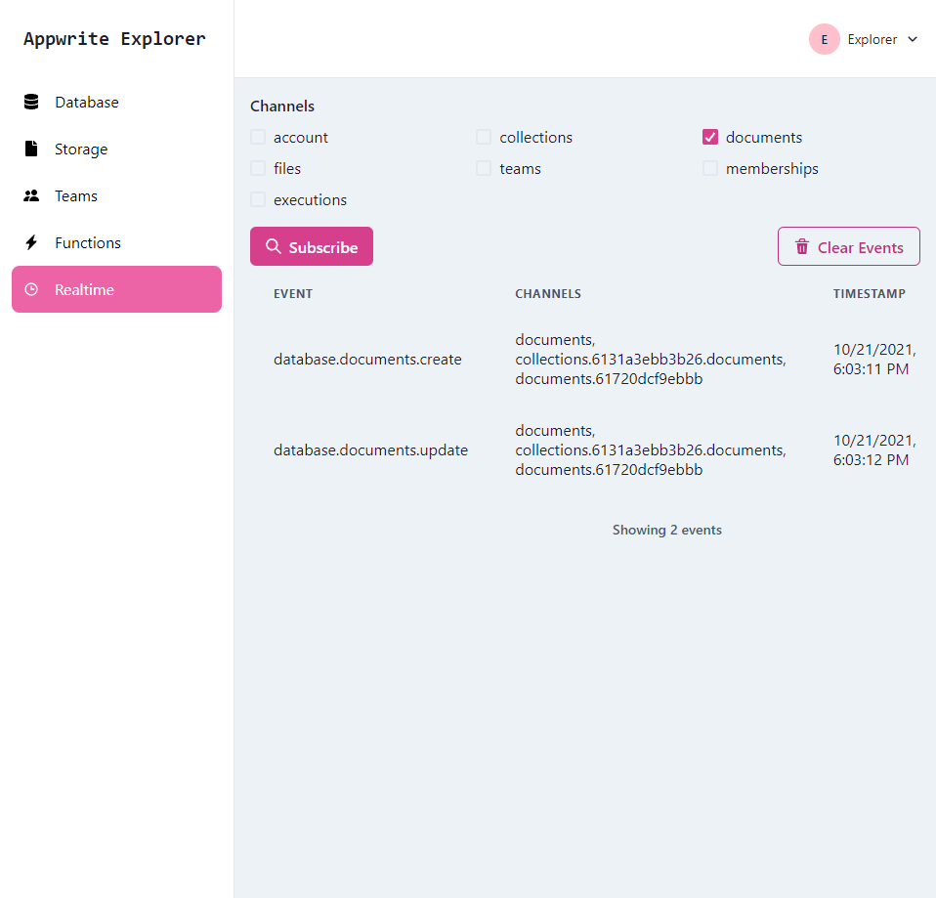Click the 6:03:11 PM timestamp
This screenshot has height=898, width=936.
[x=871, y=369]
